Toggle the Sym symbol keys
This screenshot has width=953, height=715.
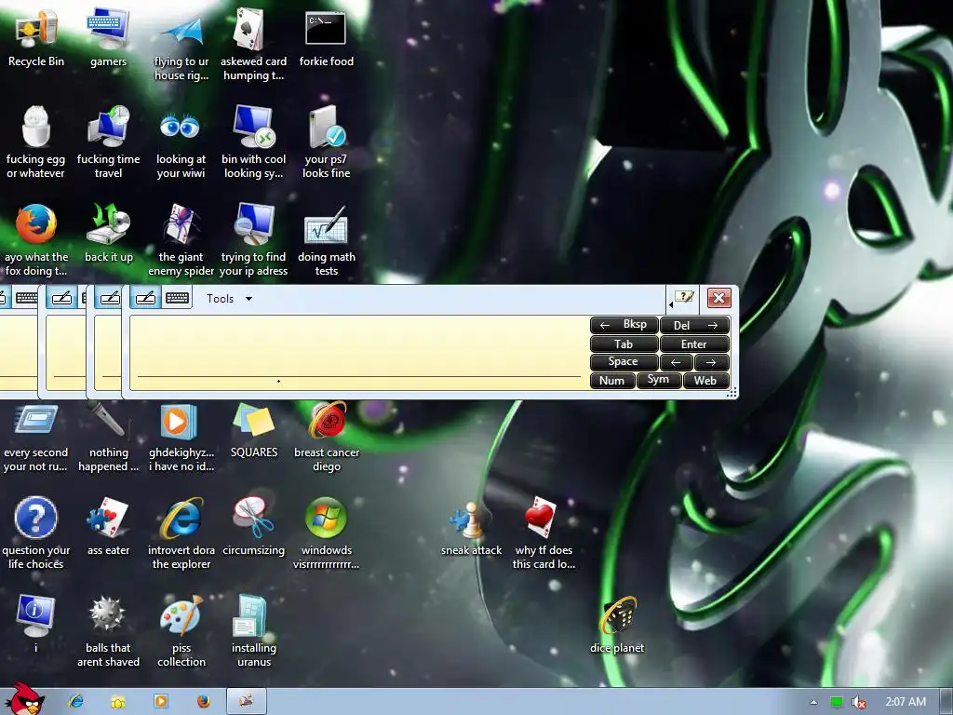659,380
